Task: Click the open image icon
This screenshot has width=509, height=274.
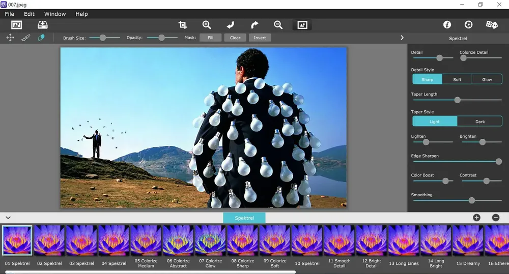Action: coord(16,25)
